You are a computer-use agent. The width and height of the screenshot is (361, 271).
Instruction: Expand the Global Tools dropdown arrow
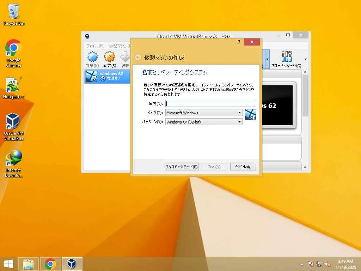[306, 59]
